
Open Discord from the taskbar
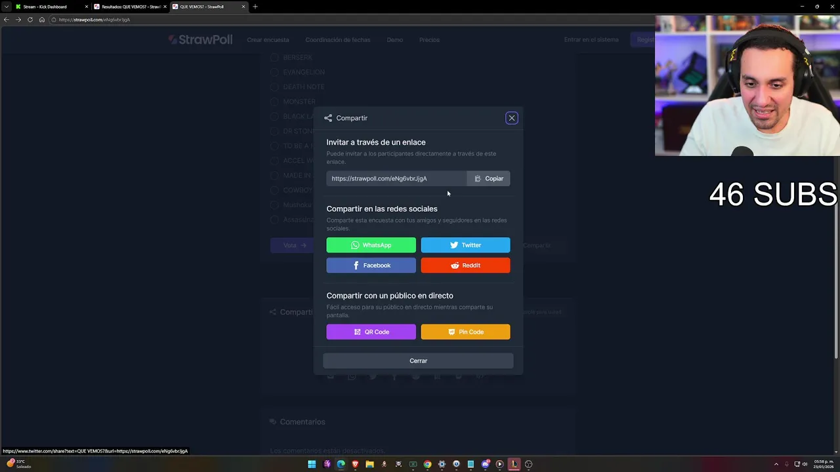(486, 464)
